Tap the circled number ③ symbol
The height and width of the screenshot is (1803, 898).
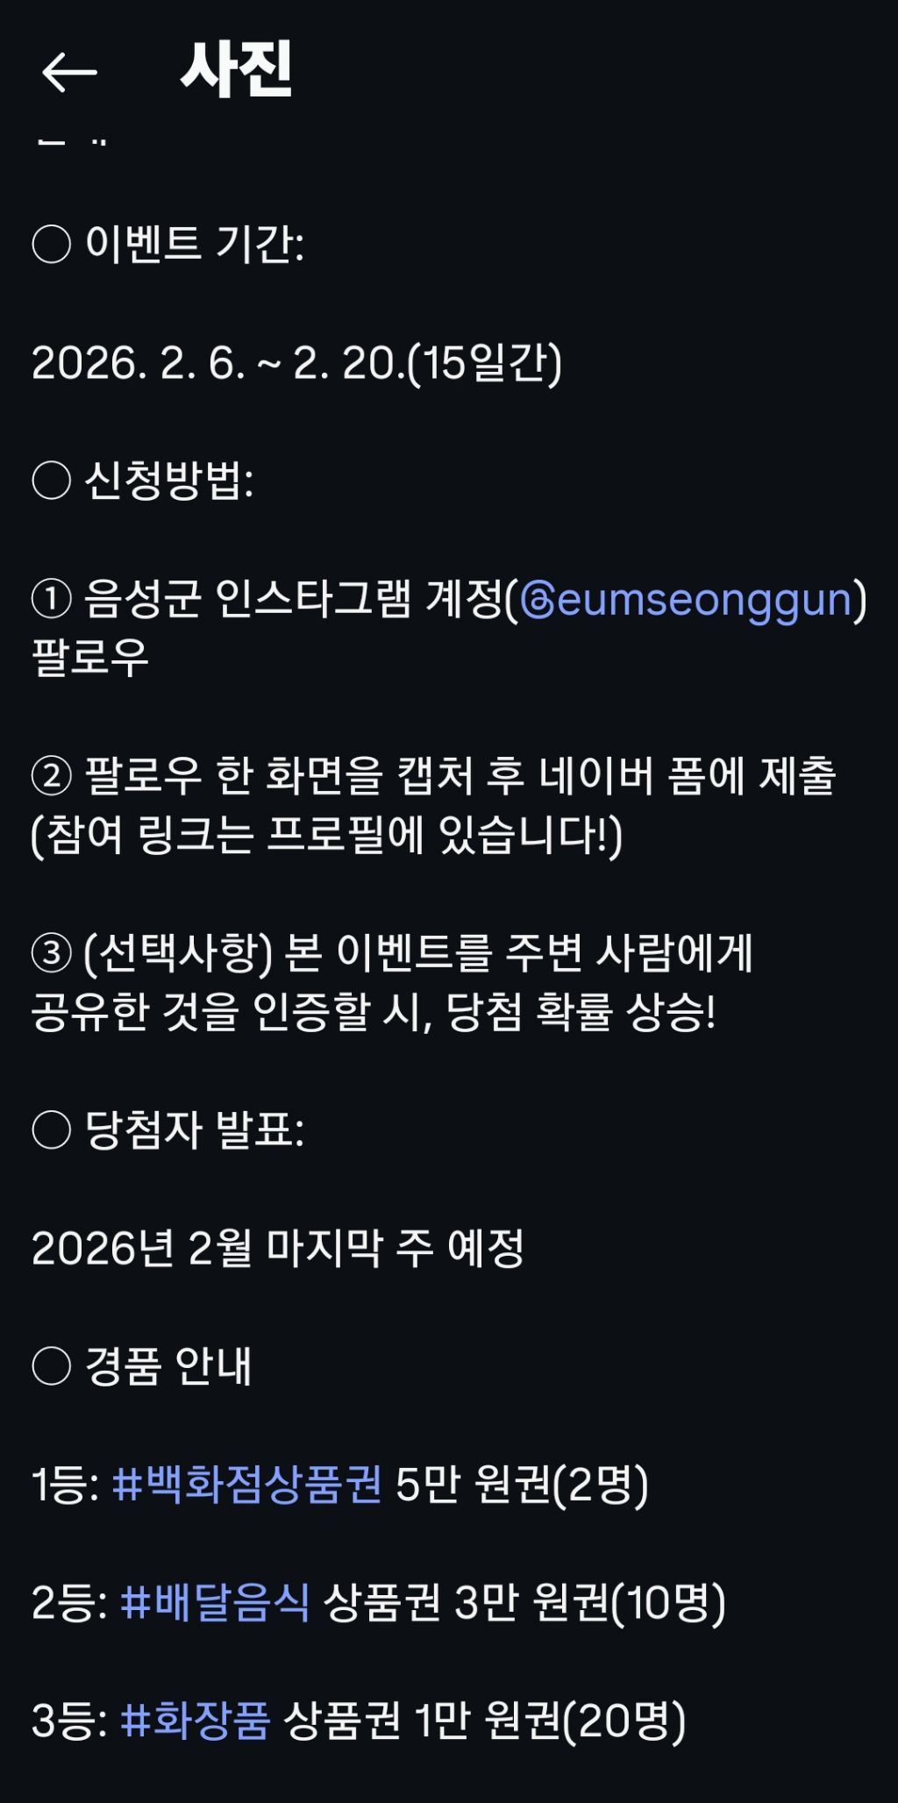[51, 954]
